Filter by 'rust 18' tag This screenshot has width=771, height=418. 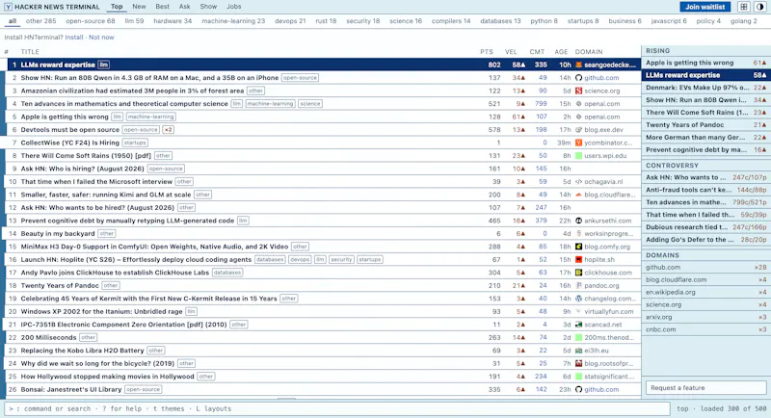click(x=326, y=21)
